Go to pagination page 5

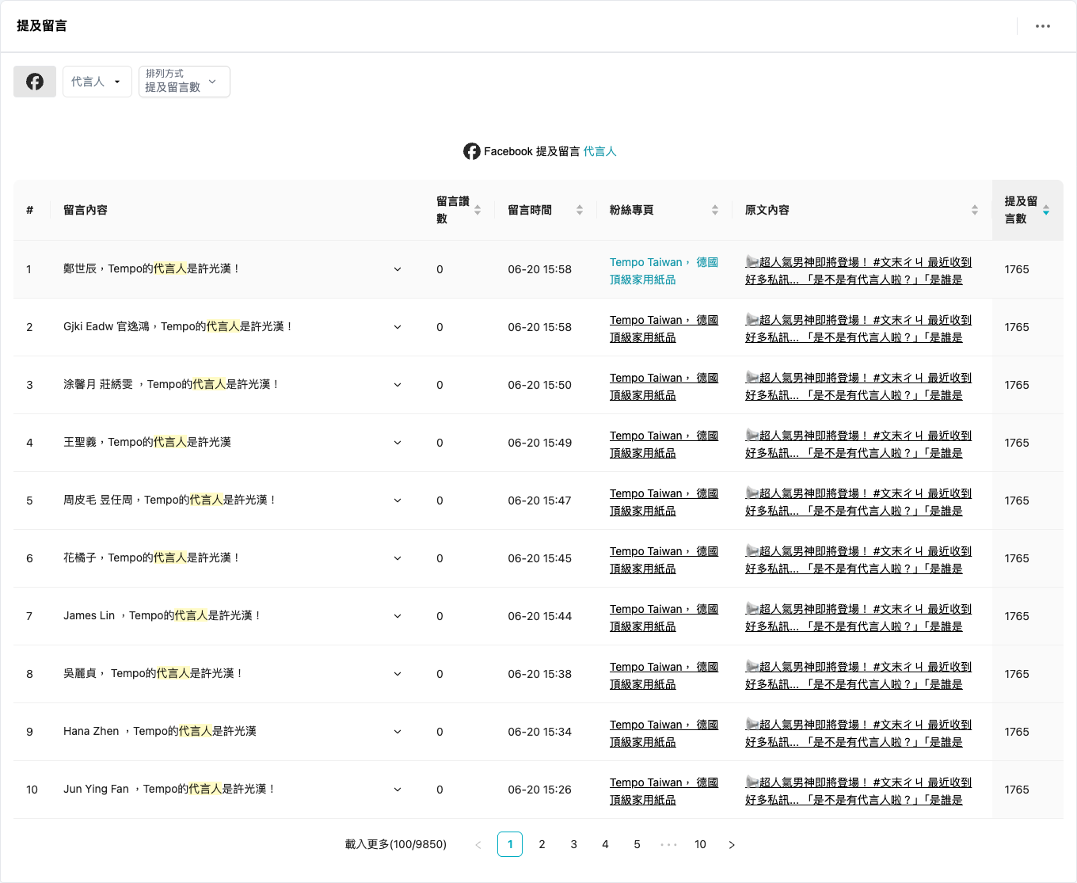(x=637, y=844)
